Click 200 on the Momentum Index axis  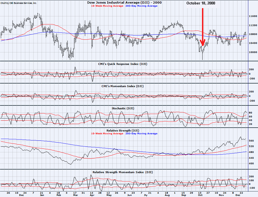tap(252, 92)
